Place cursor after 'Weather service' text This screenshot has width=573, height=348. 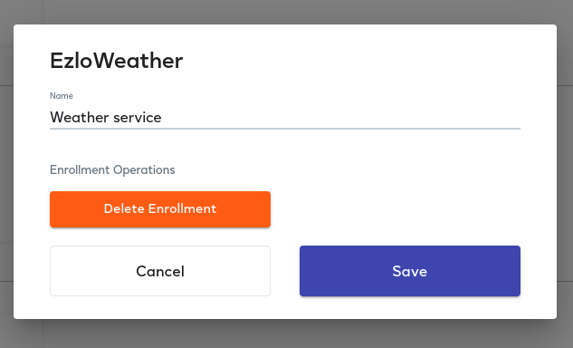tap(162, 118)
